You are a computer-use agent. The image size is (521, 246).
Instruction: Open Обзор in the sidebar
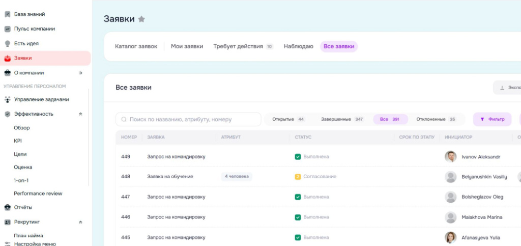coord(21,128)
